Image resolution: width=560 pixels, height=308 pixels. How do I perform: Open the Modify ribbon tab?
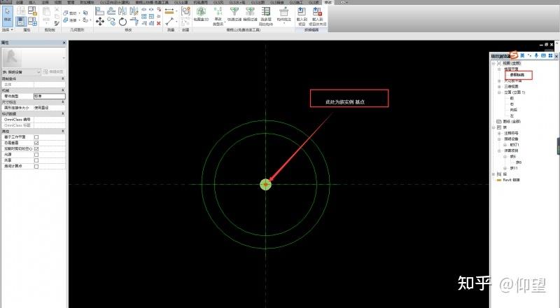(328, 2)
